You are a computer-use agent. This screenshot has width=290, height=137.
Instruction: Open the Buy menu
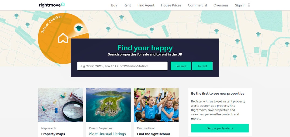point(114,5)
